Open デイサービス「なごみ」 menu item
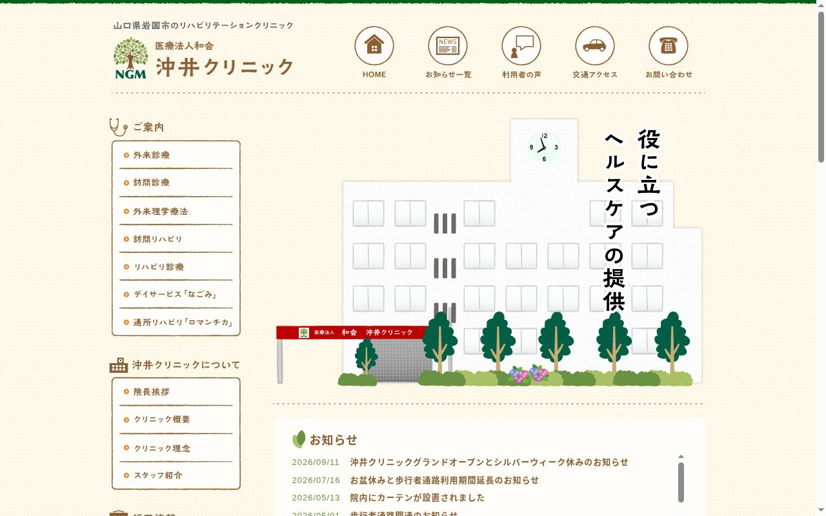This screenshot has height=516, width=826. [x=176, y=295]
